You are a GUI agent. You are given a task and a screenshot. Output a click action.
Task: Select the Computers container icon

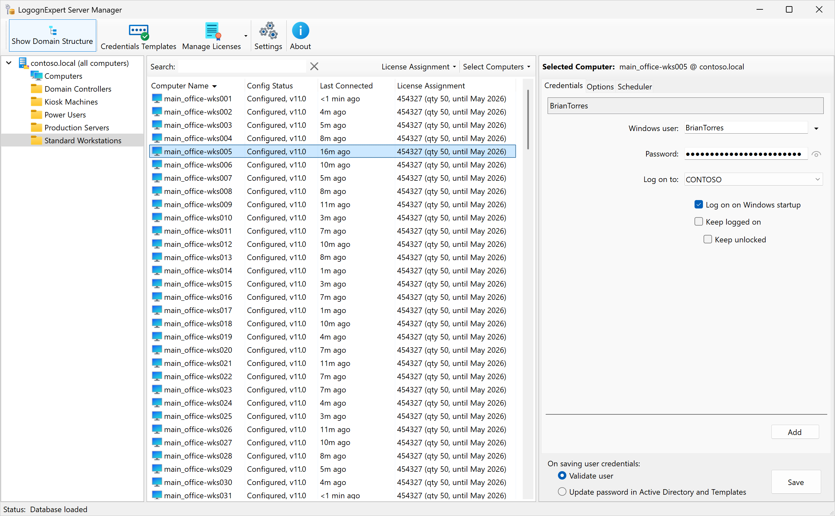[36, 76]
